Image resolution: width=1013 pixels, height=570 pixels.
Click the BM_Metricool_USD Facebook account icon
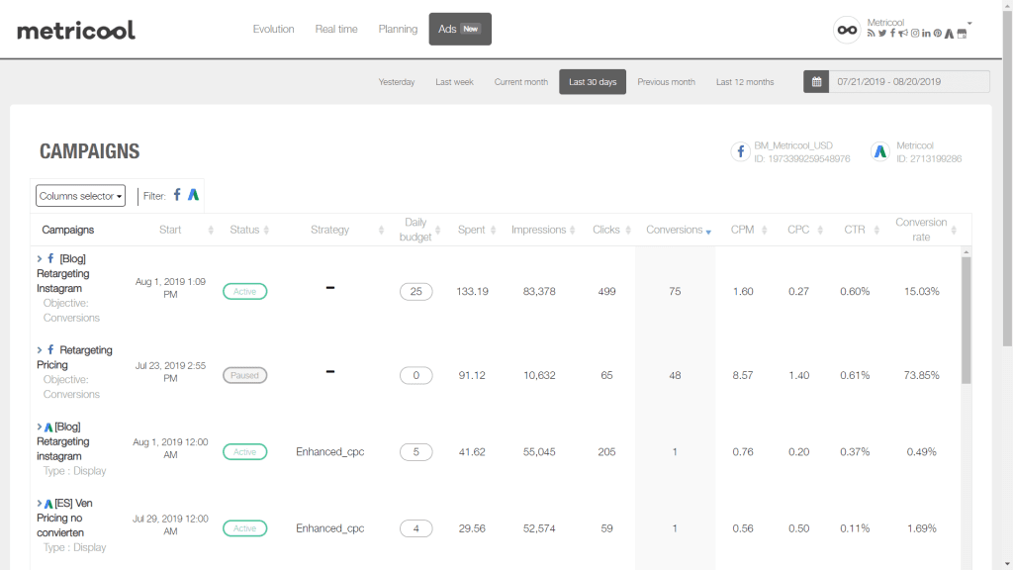(740, 151)
